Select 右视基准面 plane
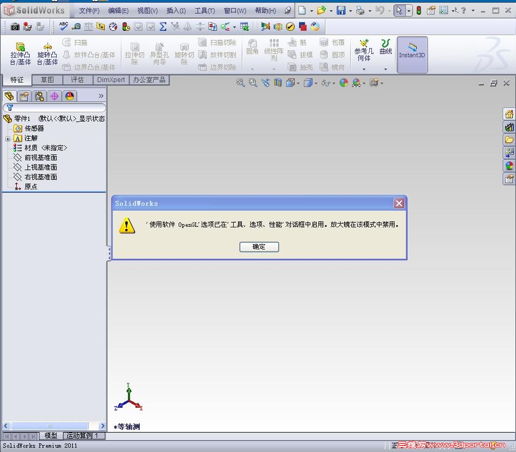The width and height of the screenshot is (516, 452). [x=41, y=177]
